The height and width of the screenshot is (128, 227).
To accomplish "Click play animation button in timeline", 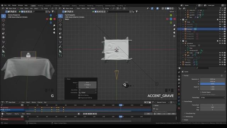I will [91, 114].
